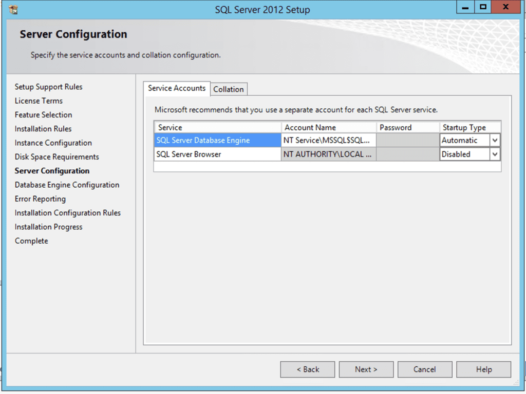This screenshot has height=394, width=526.
Task: Click the Account Name field for Database Engine
Action: click(x=328, y=140)
